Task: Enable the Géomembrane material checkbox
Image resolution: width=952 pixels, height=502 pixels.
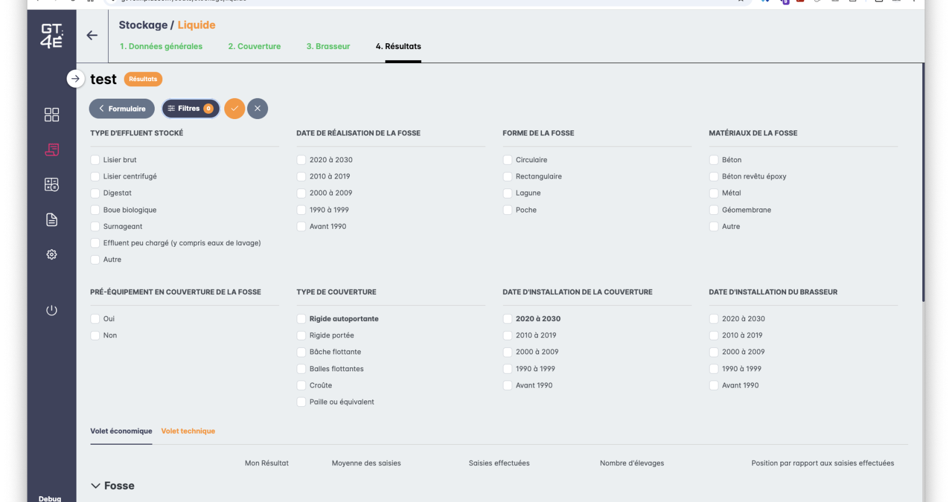Action: tap(714, 210)
